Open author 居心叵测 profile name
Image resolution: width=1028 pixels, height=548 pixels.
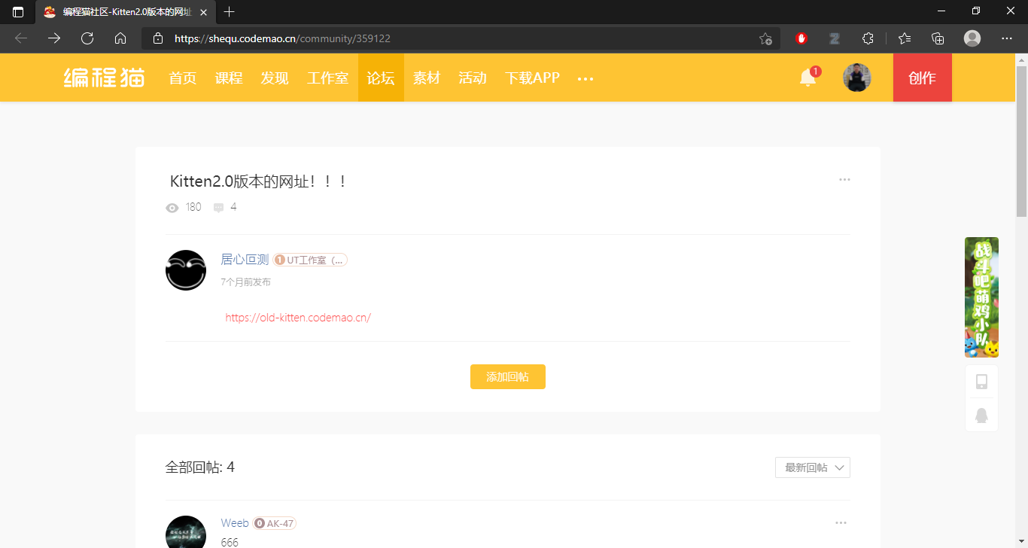click(245, 260)
